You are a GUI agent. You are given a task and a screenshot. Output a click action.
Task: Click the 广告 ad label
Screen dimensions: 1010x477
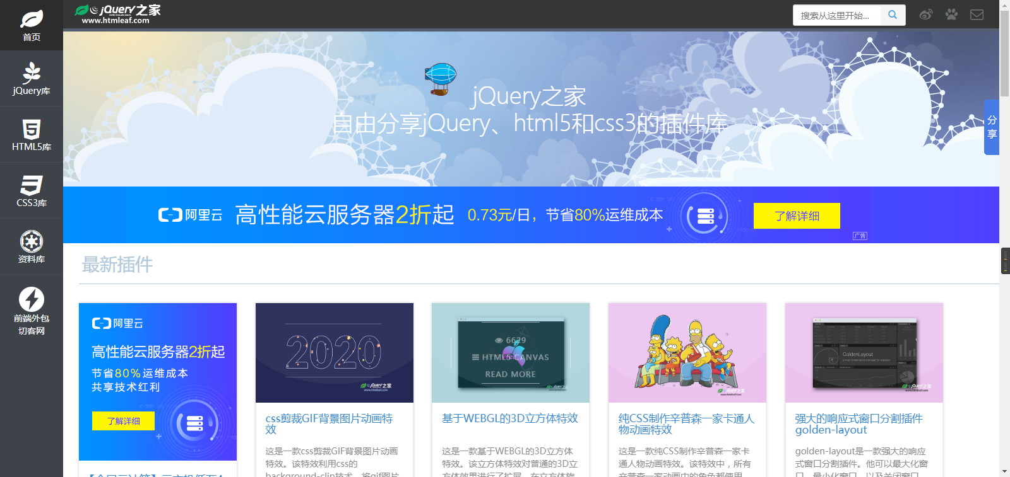pos(860,236)
